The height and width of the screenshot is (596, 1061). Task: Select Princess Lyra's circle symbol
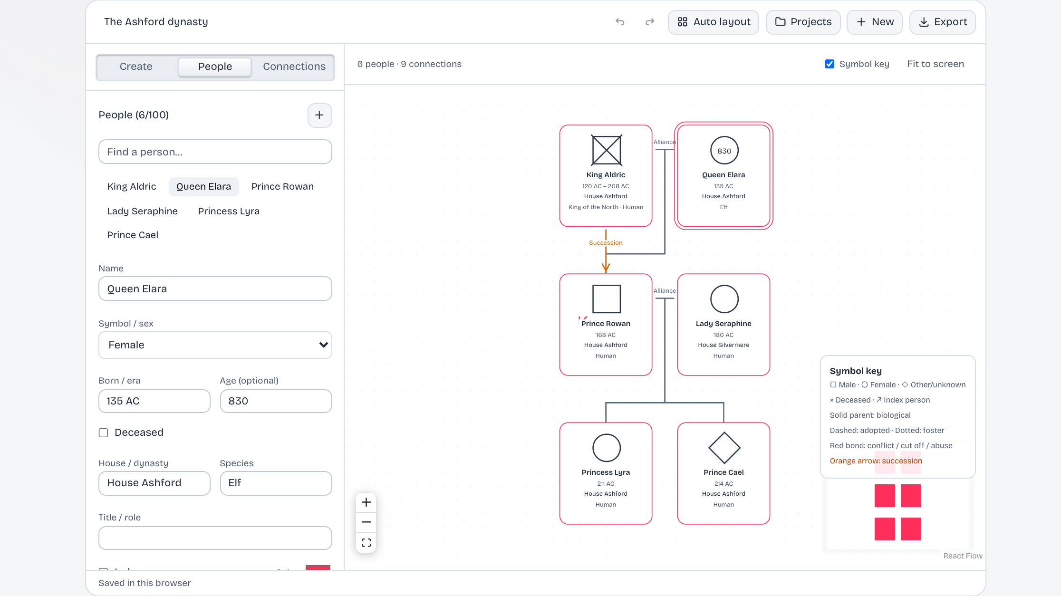[x=606, y=448]
